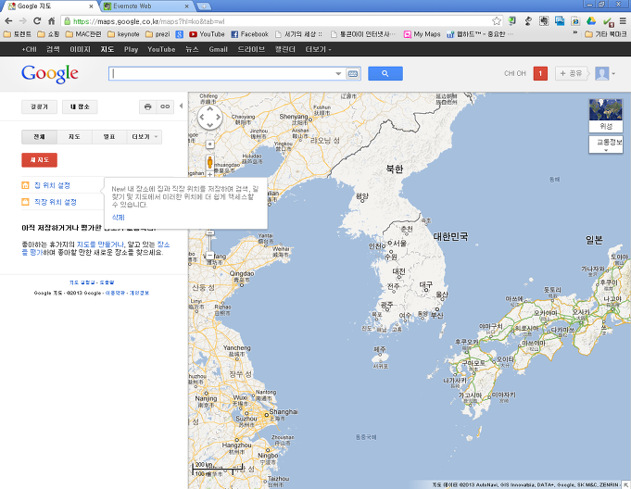Open the 기타 북마크 folder
This screenshot has width=631, height=489.
(606, 34)
